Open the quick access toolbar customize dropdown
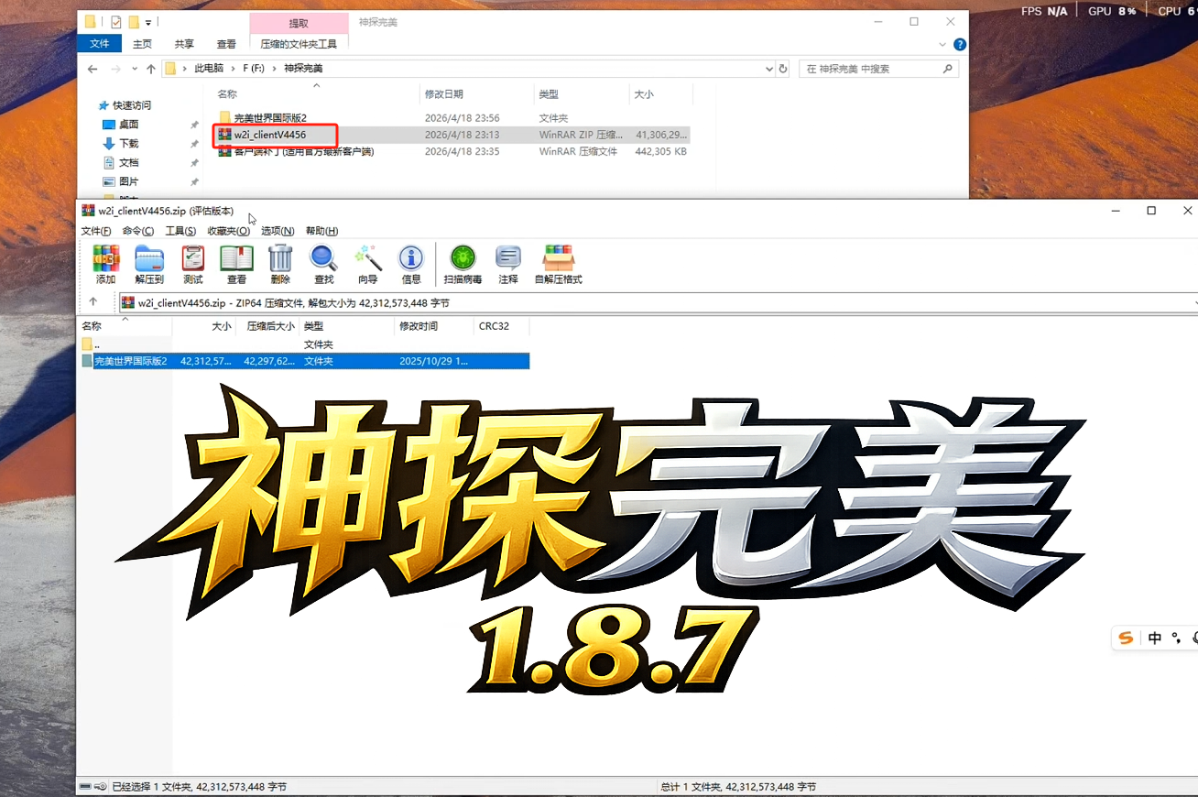 click(148, 22)
